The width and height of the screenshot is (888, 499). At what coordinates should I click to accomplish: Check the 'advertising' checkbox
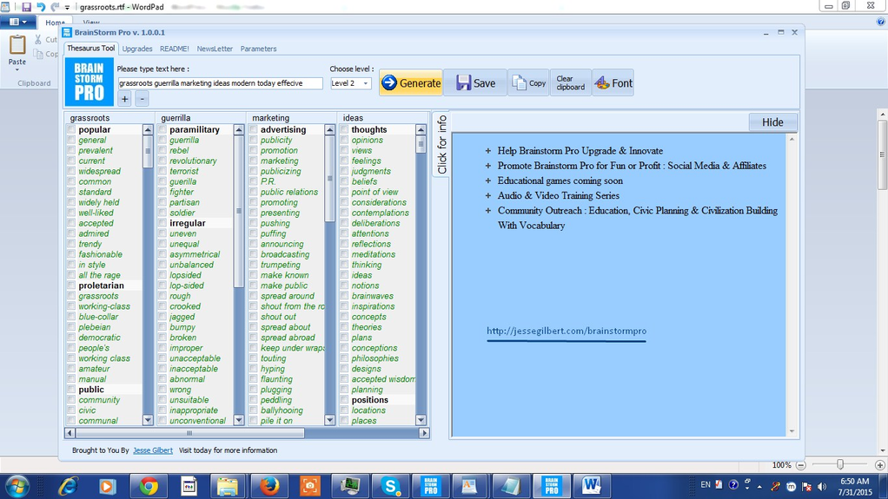pos(253,129)
